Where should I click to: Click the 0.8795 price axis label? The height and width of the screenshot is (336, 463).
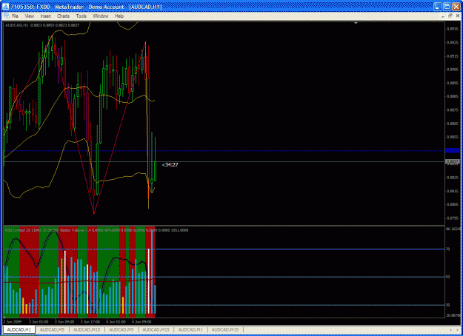pos(453,218)
